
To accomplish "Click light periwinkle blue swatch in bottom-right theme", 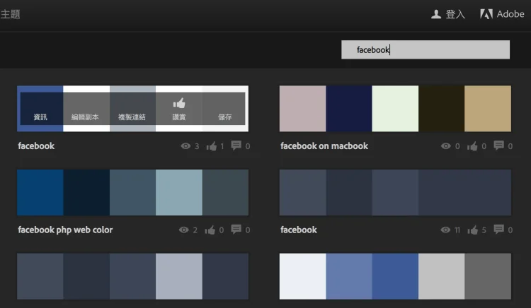I will pyautogui.click(x=349, y=276).
